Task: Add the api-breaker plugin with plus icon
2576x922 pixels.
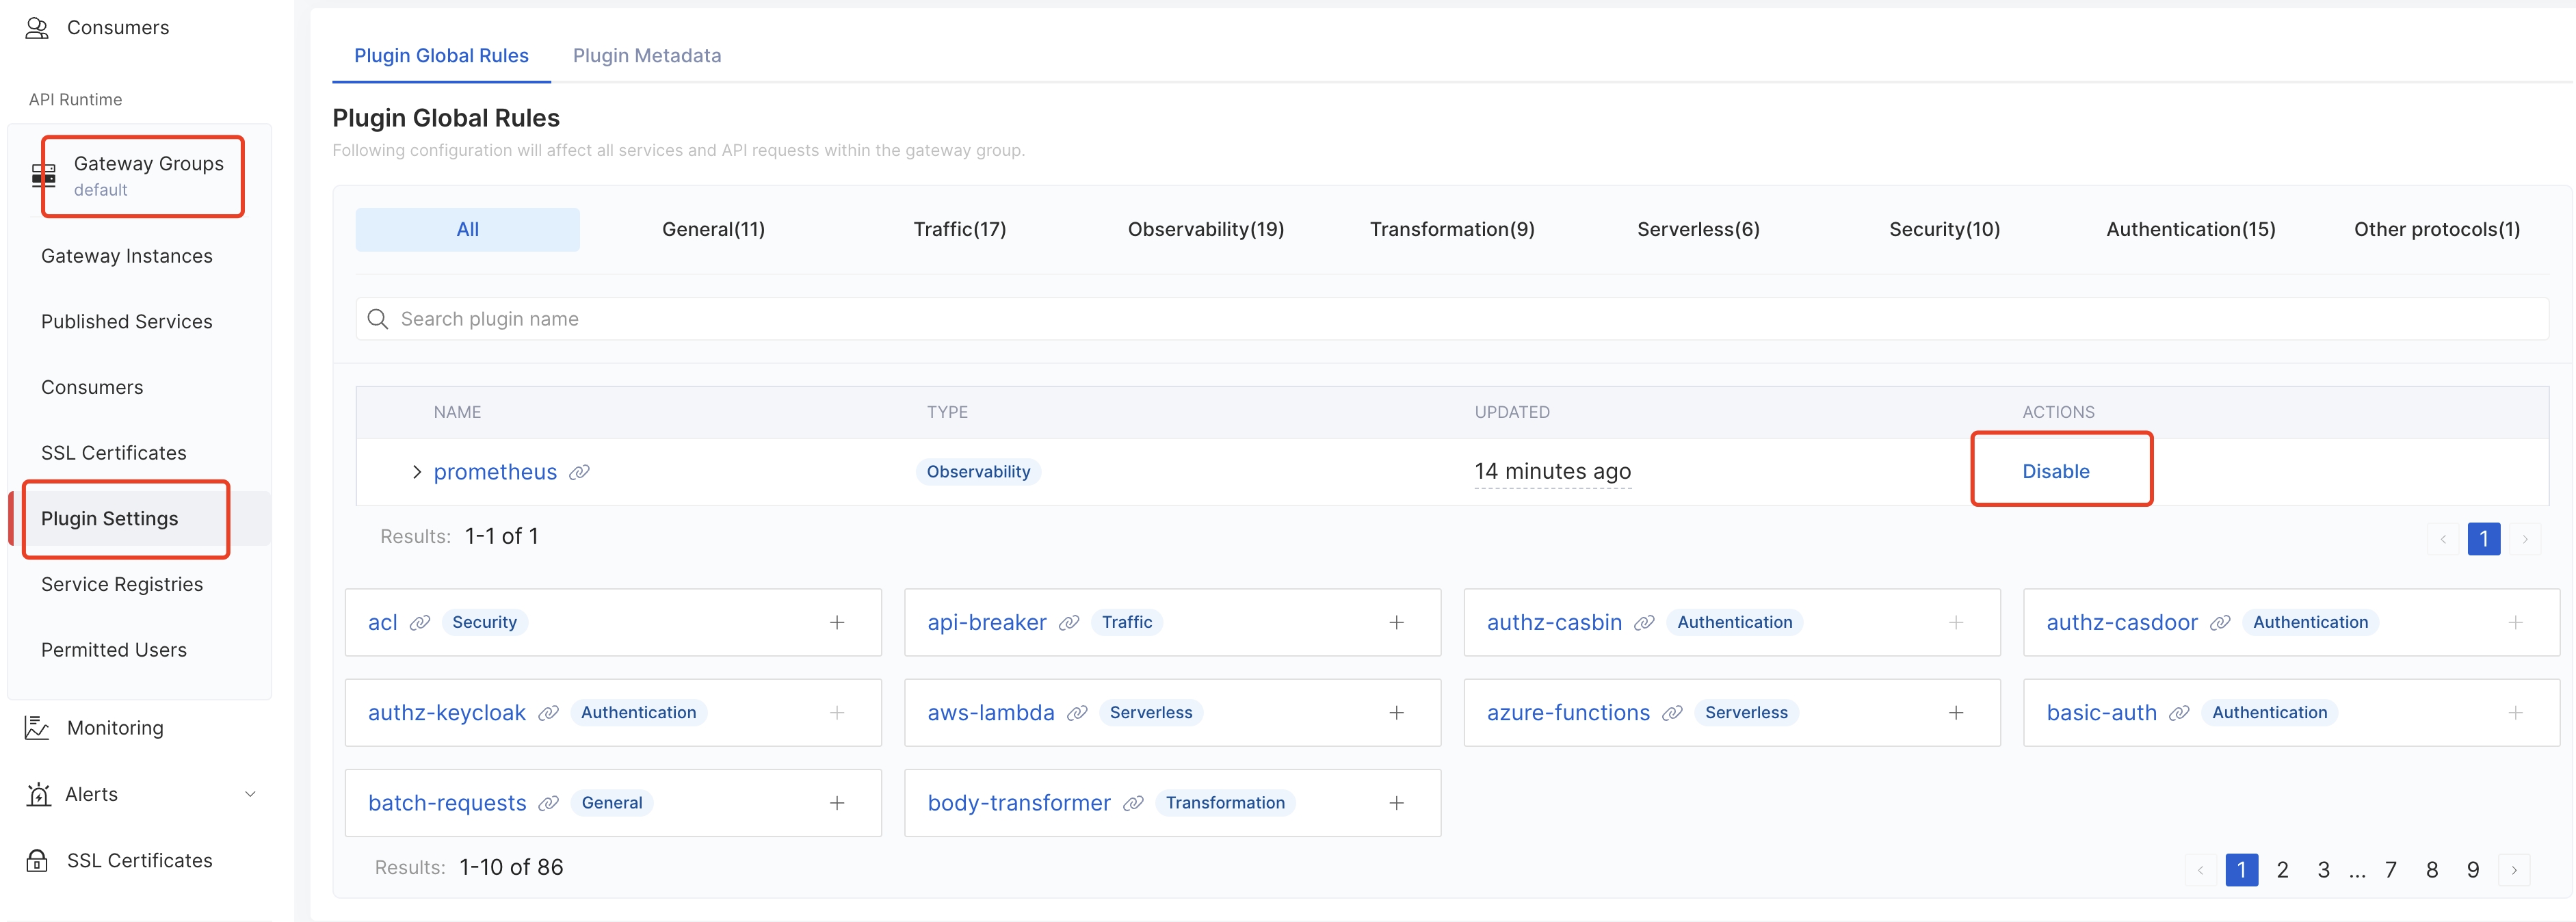Action: [x=1396, y=622]
